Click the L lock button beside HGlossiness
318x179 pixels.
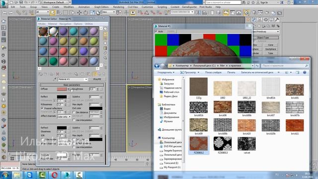point(55,100)
